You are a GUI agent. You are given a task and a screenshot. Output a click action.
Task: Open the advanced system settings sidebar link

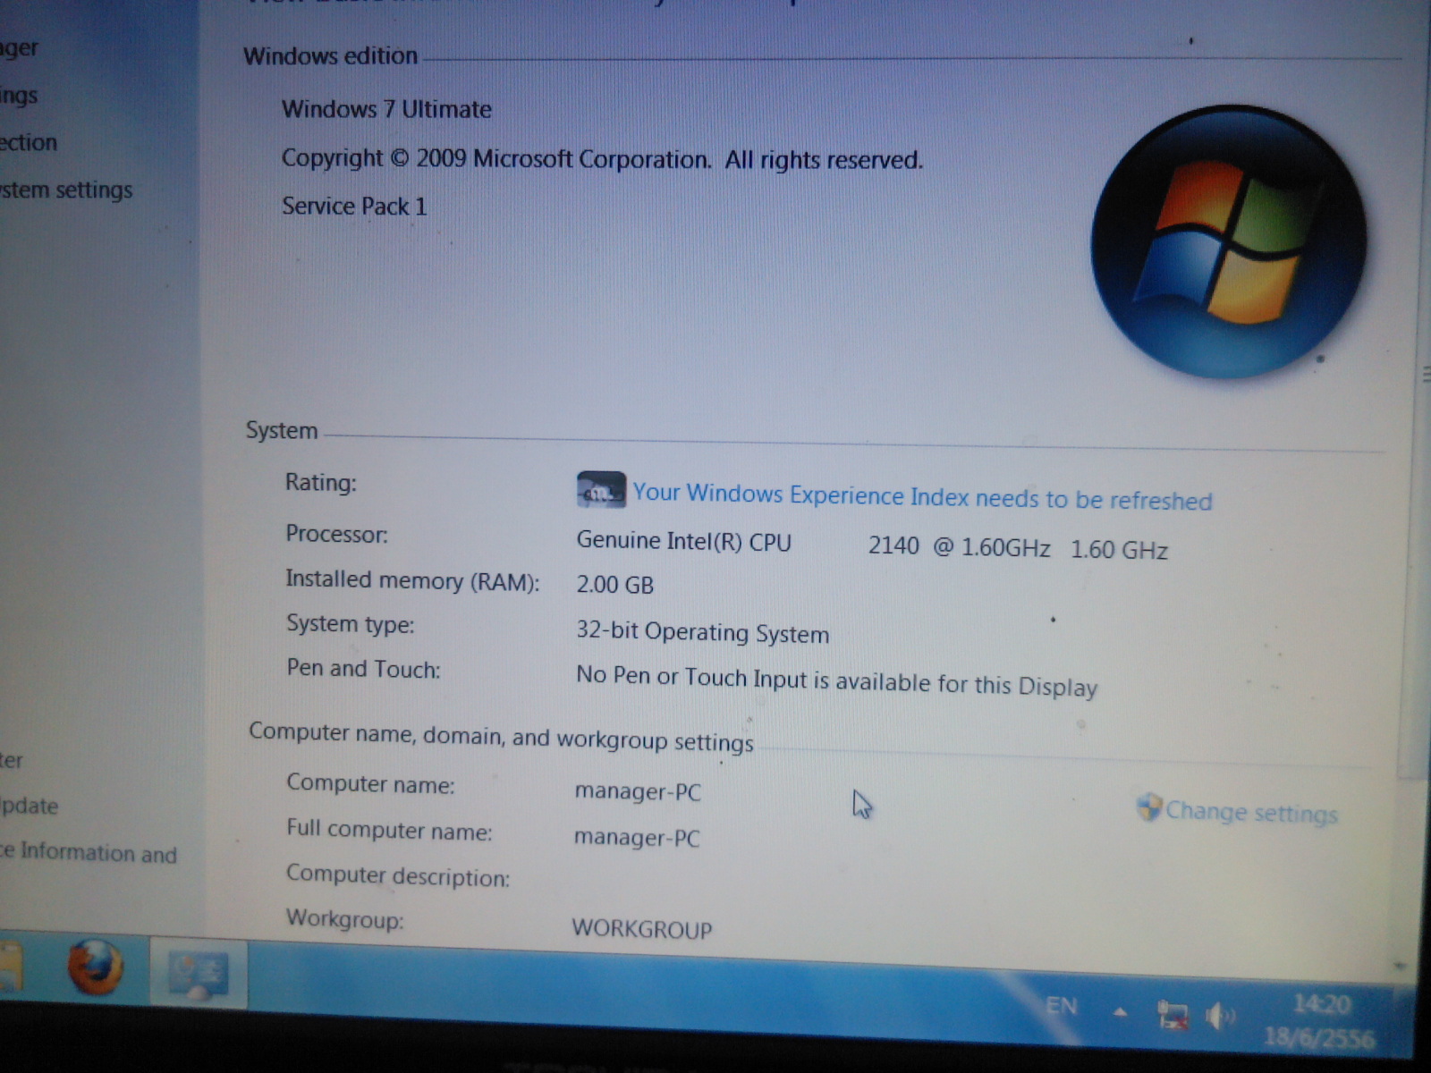[x=66, y=190]
